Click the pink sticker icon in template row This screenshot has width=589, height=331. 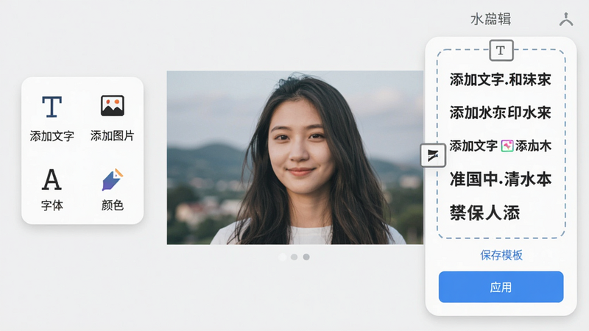(x=507, y=146)
